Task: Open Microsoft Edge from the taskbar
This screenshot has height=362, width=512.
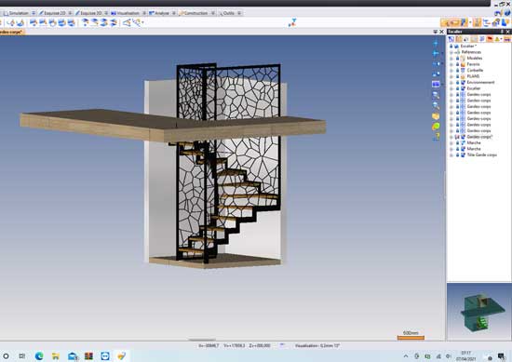Action: (x=39, y=355)
